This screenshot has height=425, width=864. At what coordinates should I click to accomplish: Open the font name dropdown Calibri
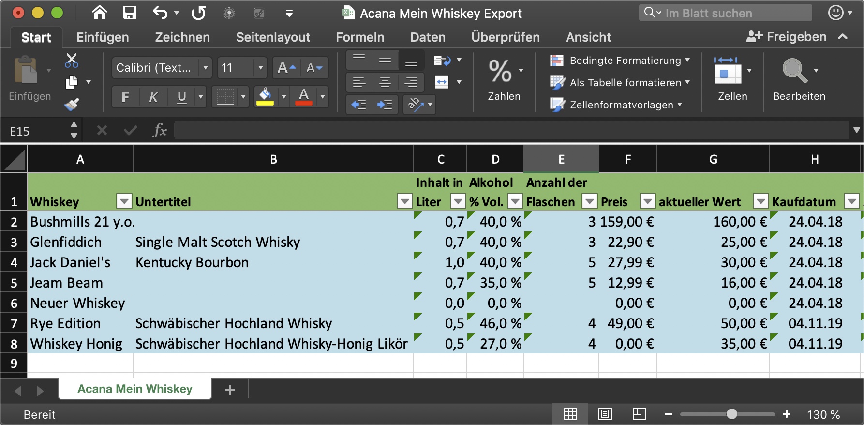tap(206, 68)
